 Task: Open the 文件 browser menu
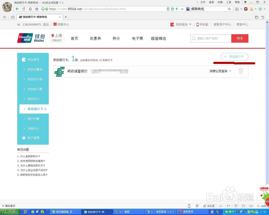point(203,2)
